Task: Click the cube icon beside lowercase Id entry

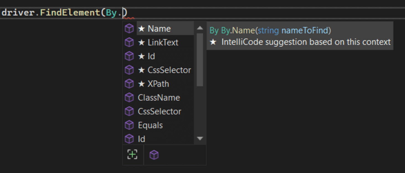Action: pyautogui.click(x=129, y=139)
